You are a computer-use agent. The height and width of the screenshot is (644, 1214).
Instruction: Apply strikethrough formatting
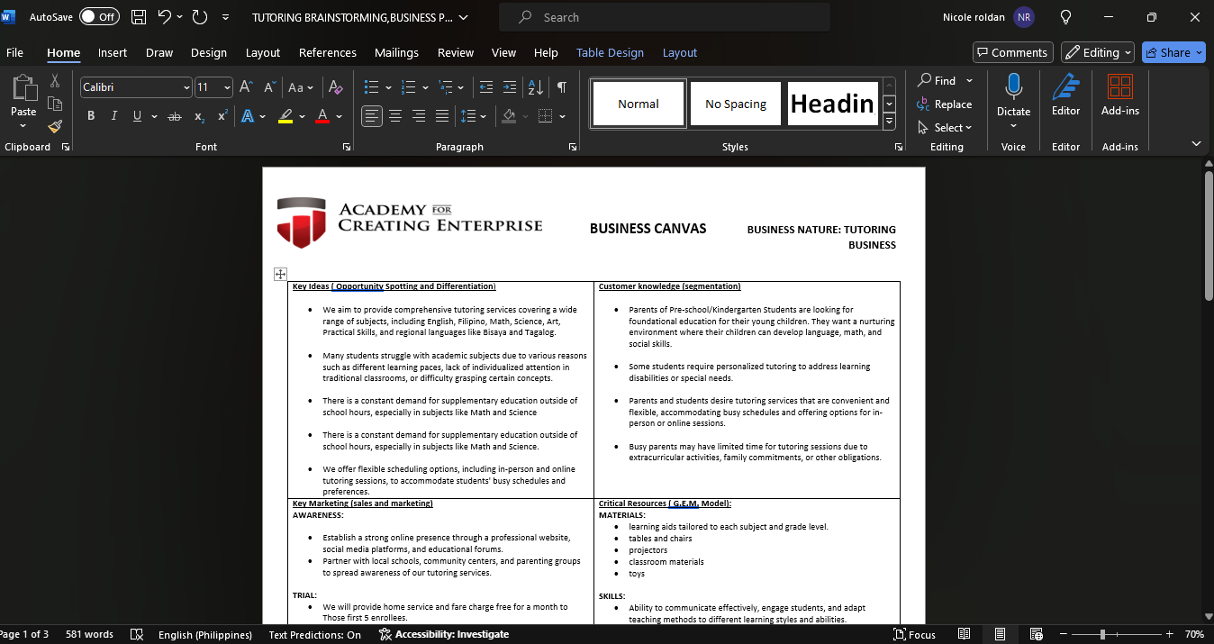(175, 116)
